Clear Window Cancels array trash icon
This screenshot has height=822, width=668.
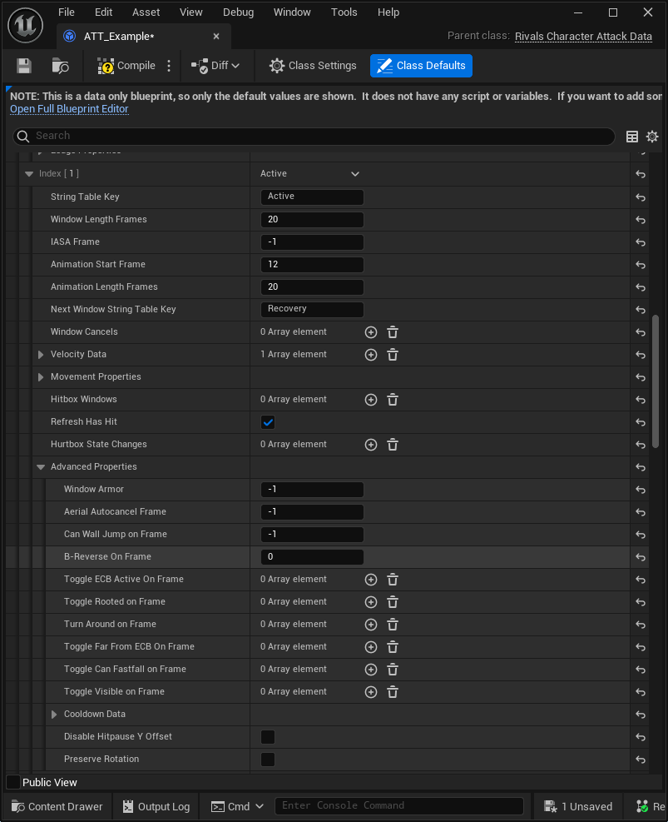coord(393,332)
